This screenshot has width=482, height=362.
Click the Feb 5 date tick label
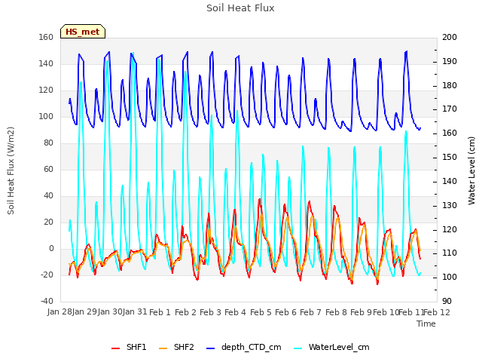[x=261, y=312]
